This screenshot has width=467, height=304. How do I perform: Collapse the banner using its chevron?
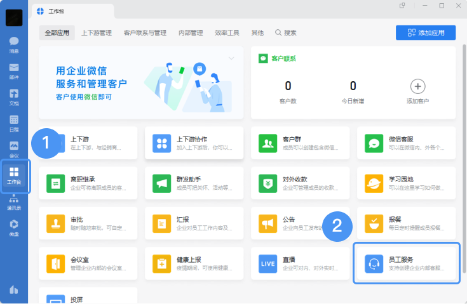coord(231,58)
